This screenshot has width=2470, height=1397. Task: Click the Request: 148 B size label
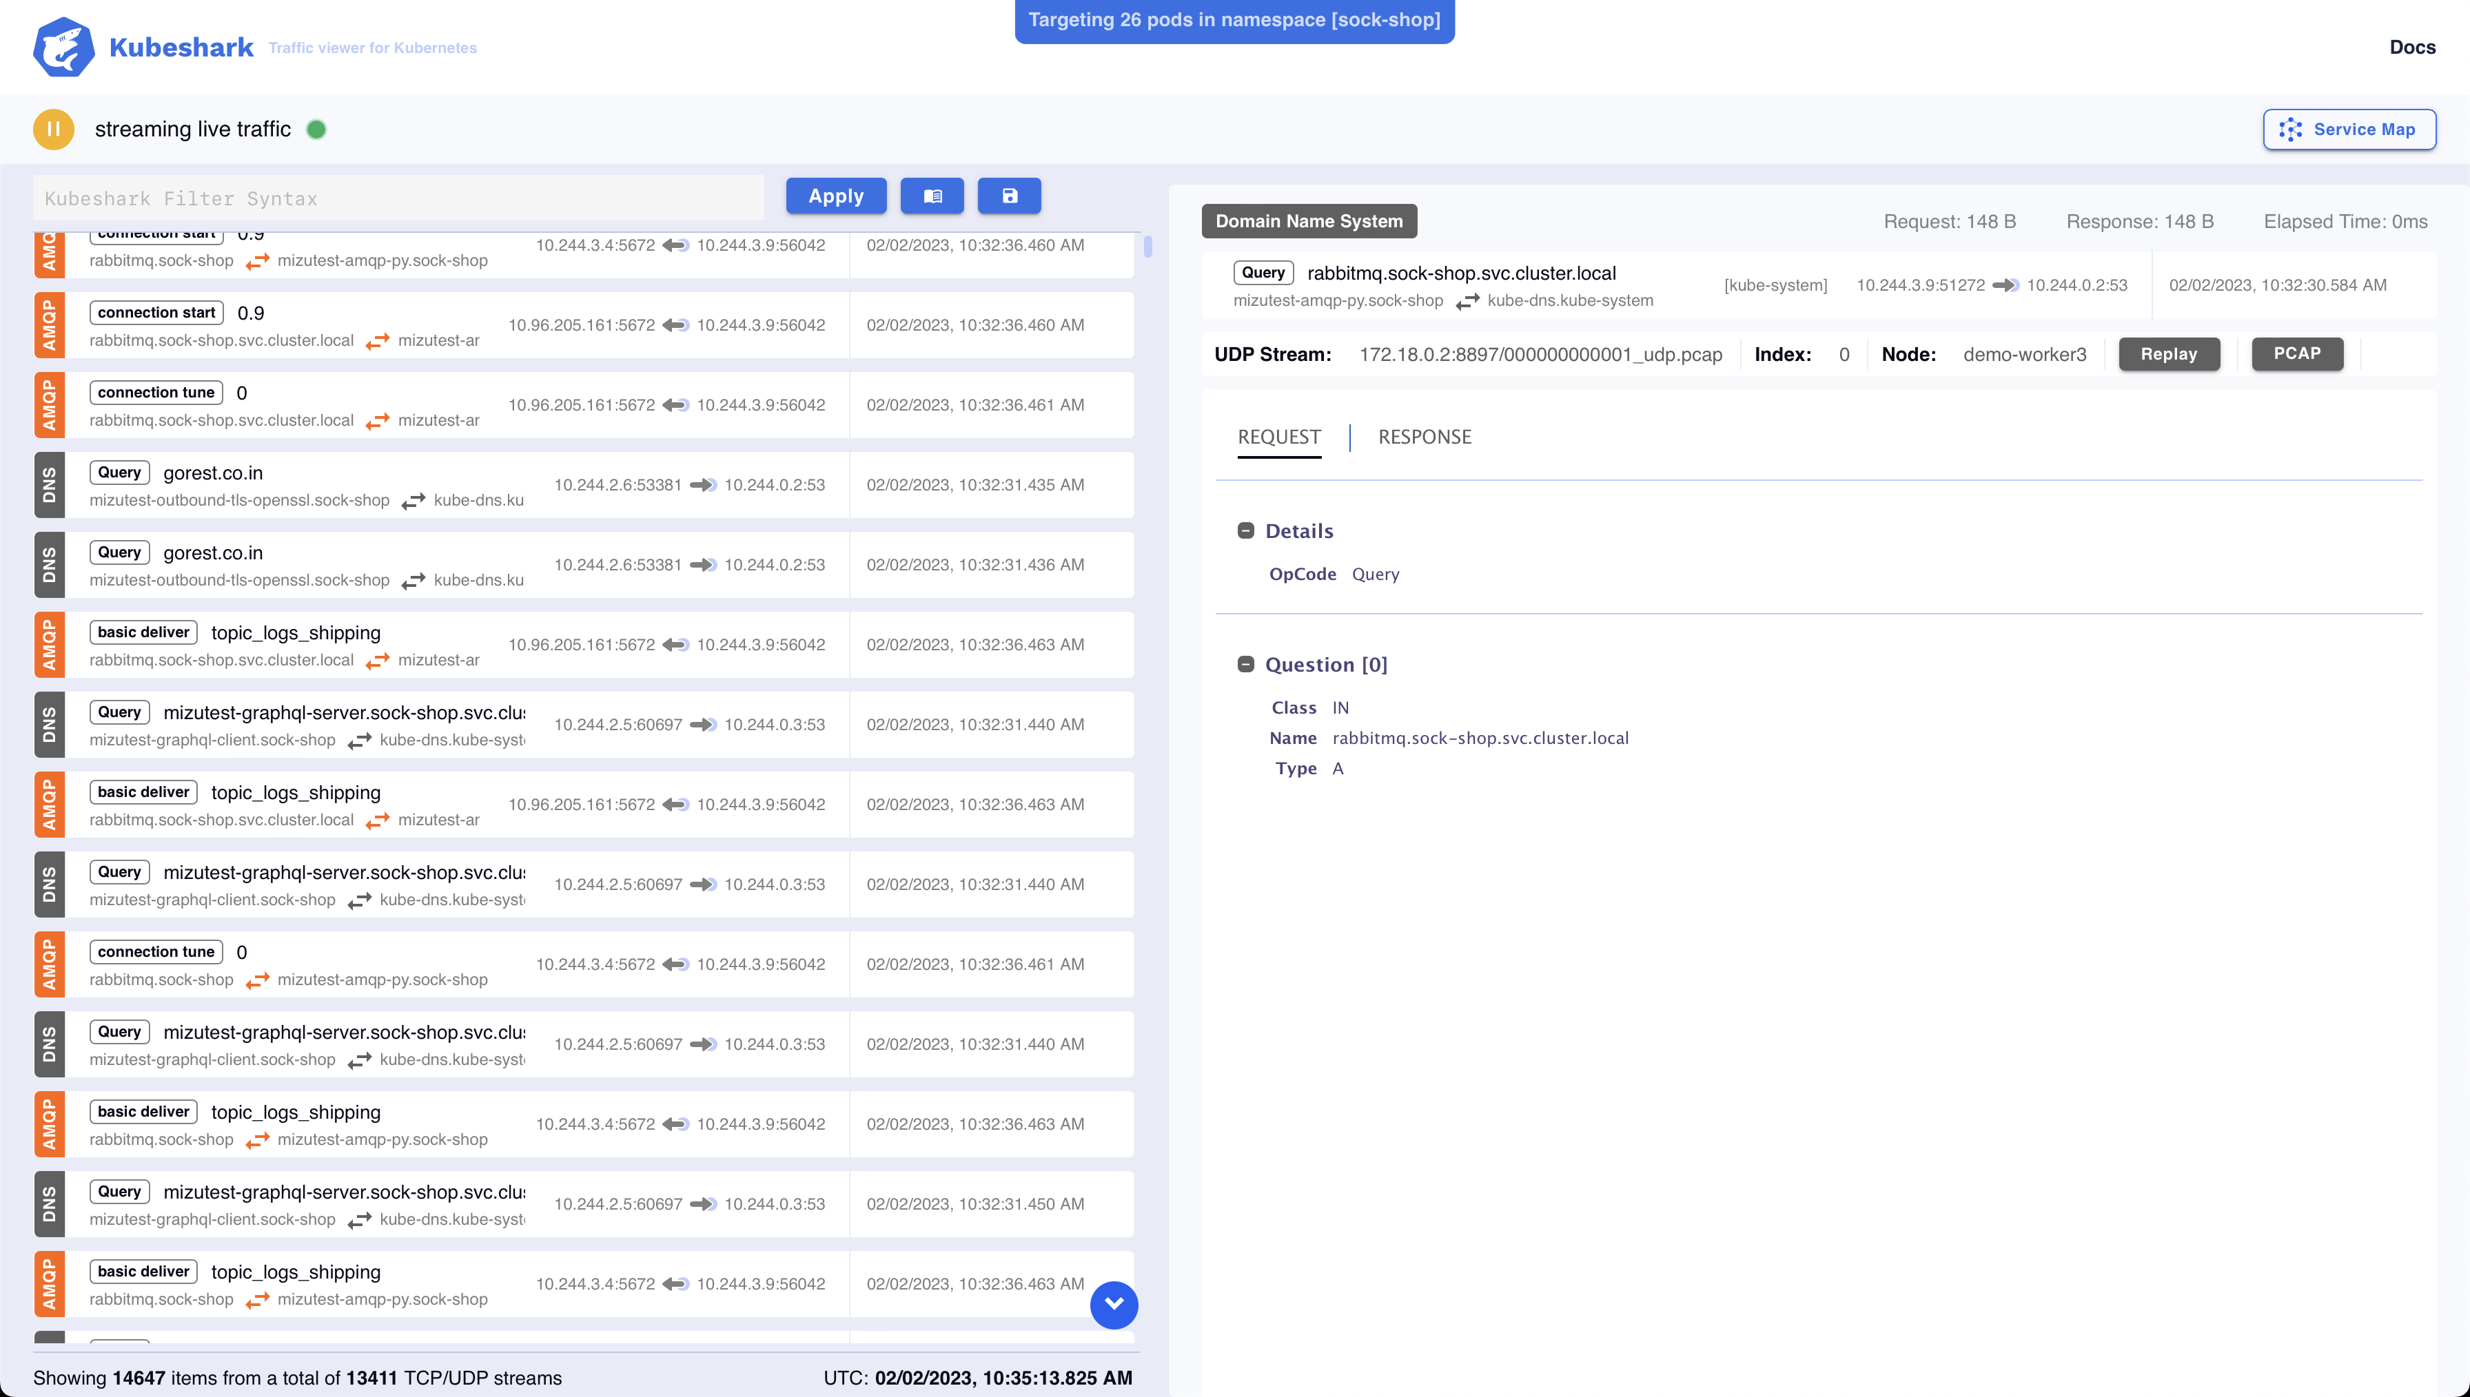(1950, 222)
